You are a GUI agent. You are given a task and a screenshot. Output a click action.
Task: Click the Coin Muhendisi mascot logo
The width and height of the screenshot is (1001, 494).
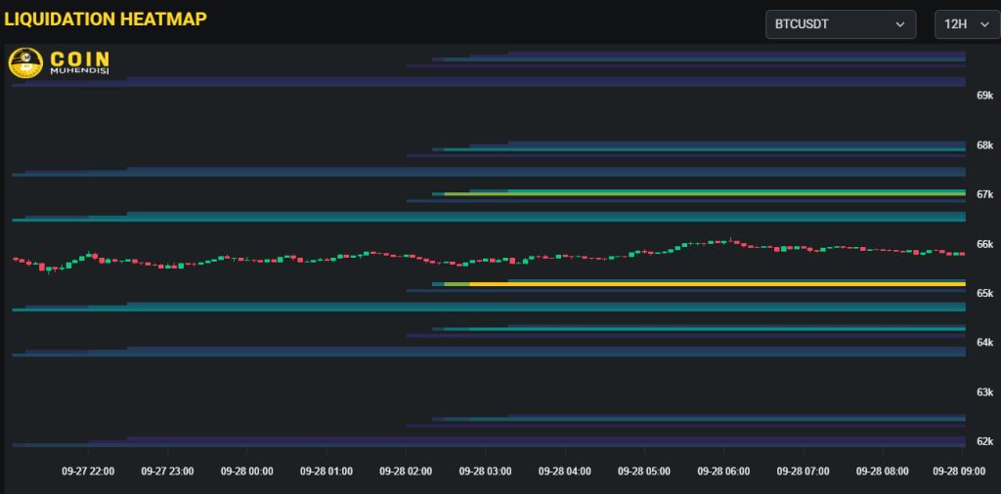23,62
